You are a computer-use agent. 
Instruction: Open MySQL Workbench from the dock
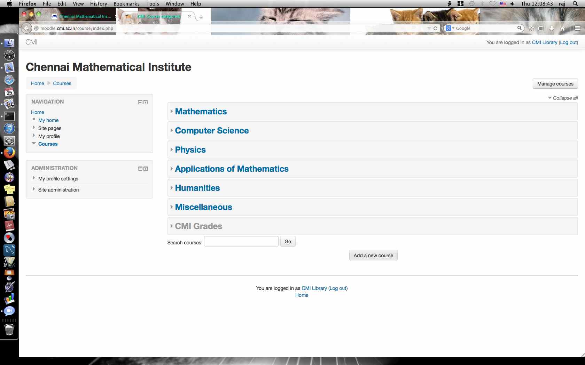pyautogui.click(x=9, y=250)
